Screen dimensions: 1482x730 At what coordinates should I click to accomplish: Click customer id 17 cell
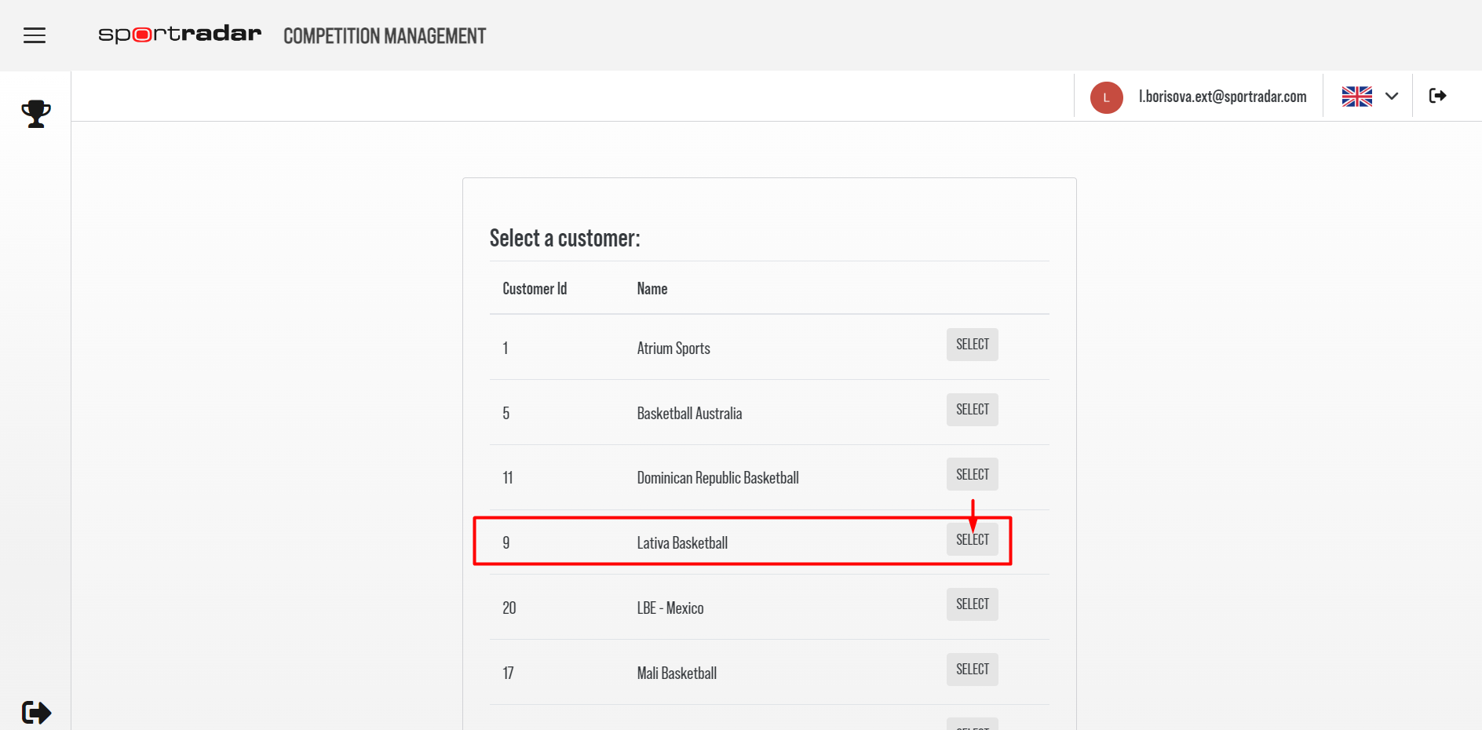pos(508,673)
